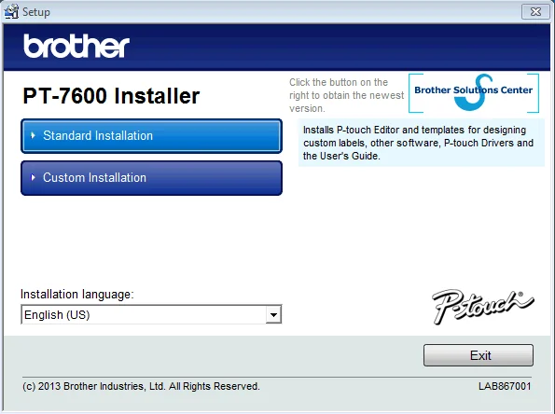Click the Setup installer icon in title bar
Viewport: 555px width, 414px height.
(x=11, y=11)
